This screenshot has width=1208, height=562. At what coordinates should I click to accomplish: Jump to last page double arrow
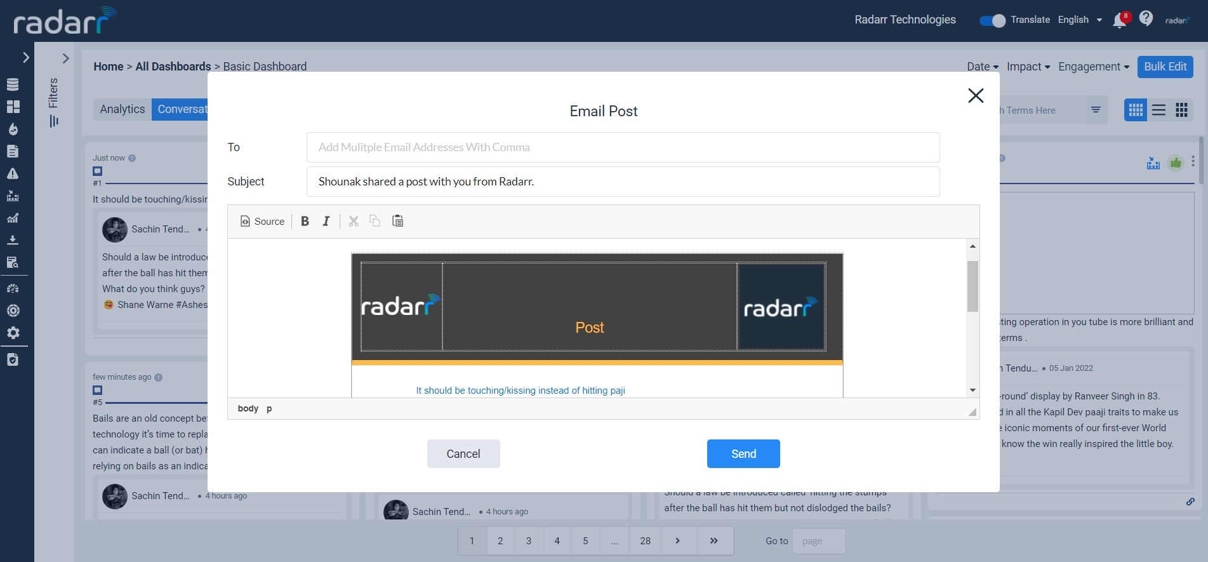coord(714,541)
